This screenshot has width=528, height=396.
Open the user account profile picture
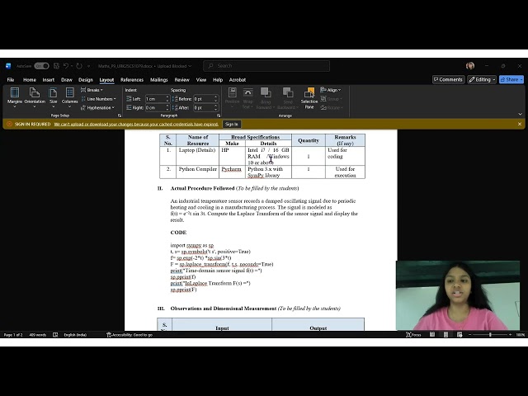[x=470, y=66]
